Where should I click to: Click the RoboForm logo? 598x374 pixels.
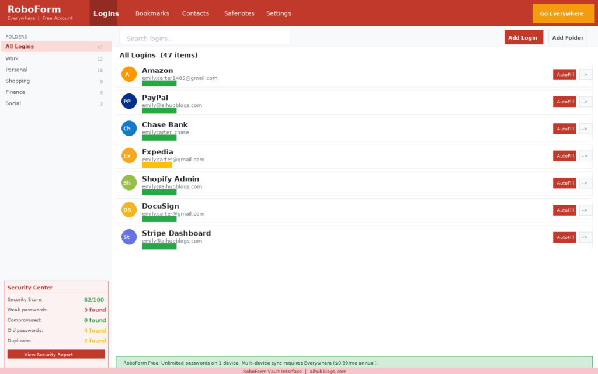pyautogui.click(x=34, y=9)
